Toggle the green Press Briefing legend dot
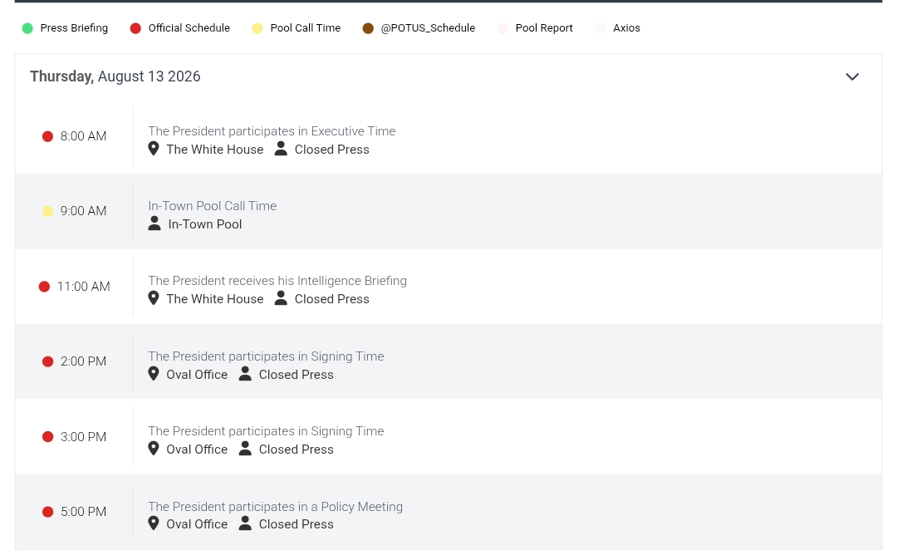The height and width of the screenshot is (560, 897). [x=27, y=28]
